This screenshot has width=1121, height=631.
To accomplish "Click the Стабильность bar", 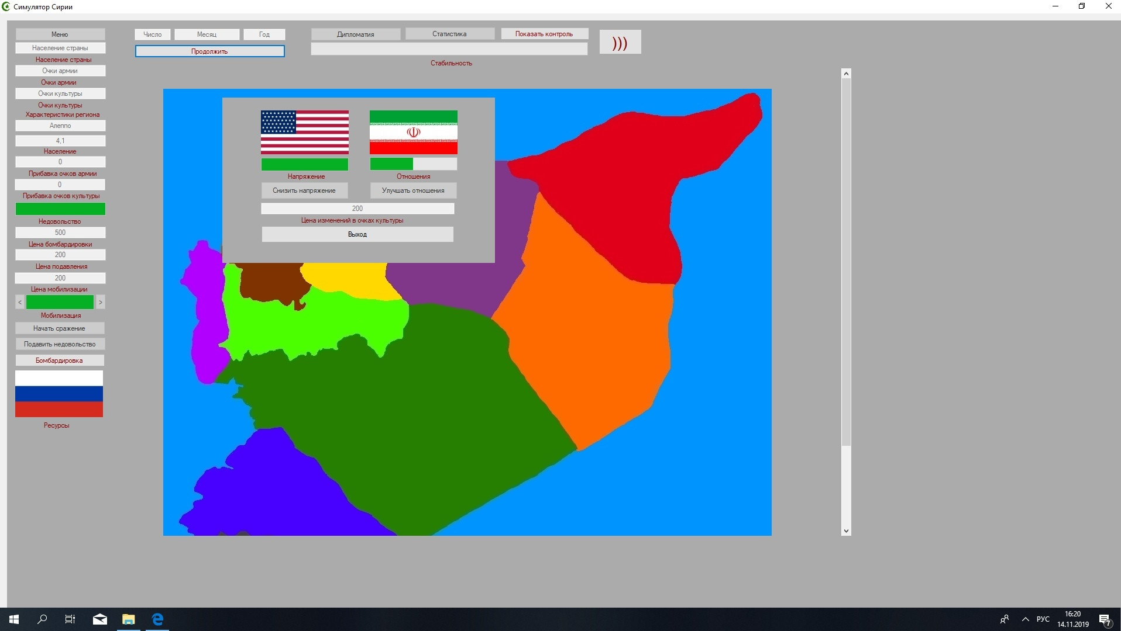I will (449, 49).
